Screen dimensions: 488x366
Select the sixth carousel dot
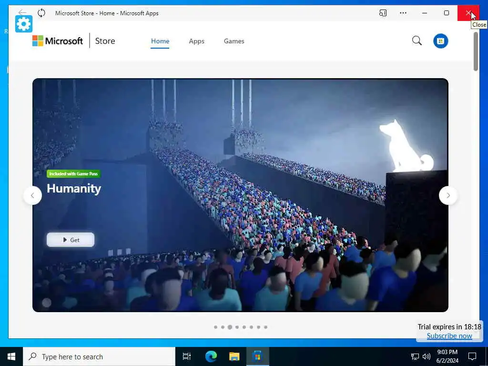pos(252,327)
